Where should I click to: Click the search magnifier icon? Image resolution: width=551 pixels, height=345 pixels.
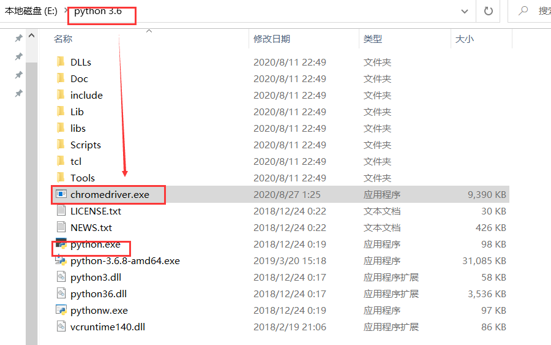click(x=523, y=10)
